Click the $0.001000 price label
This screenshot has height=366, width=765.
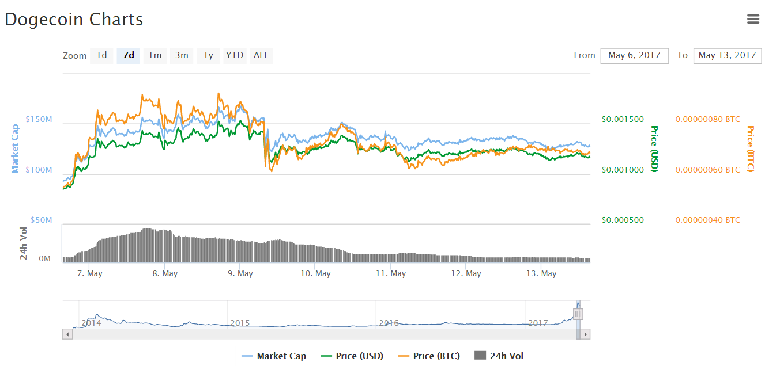click(x=623, y=170)
